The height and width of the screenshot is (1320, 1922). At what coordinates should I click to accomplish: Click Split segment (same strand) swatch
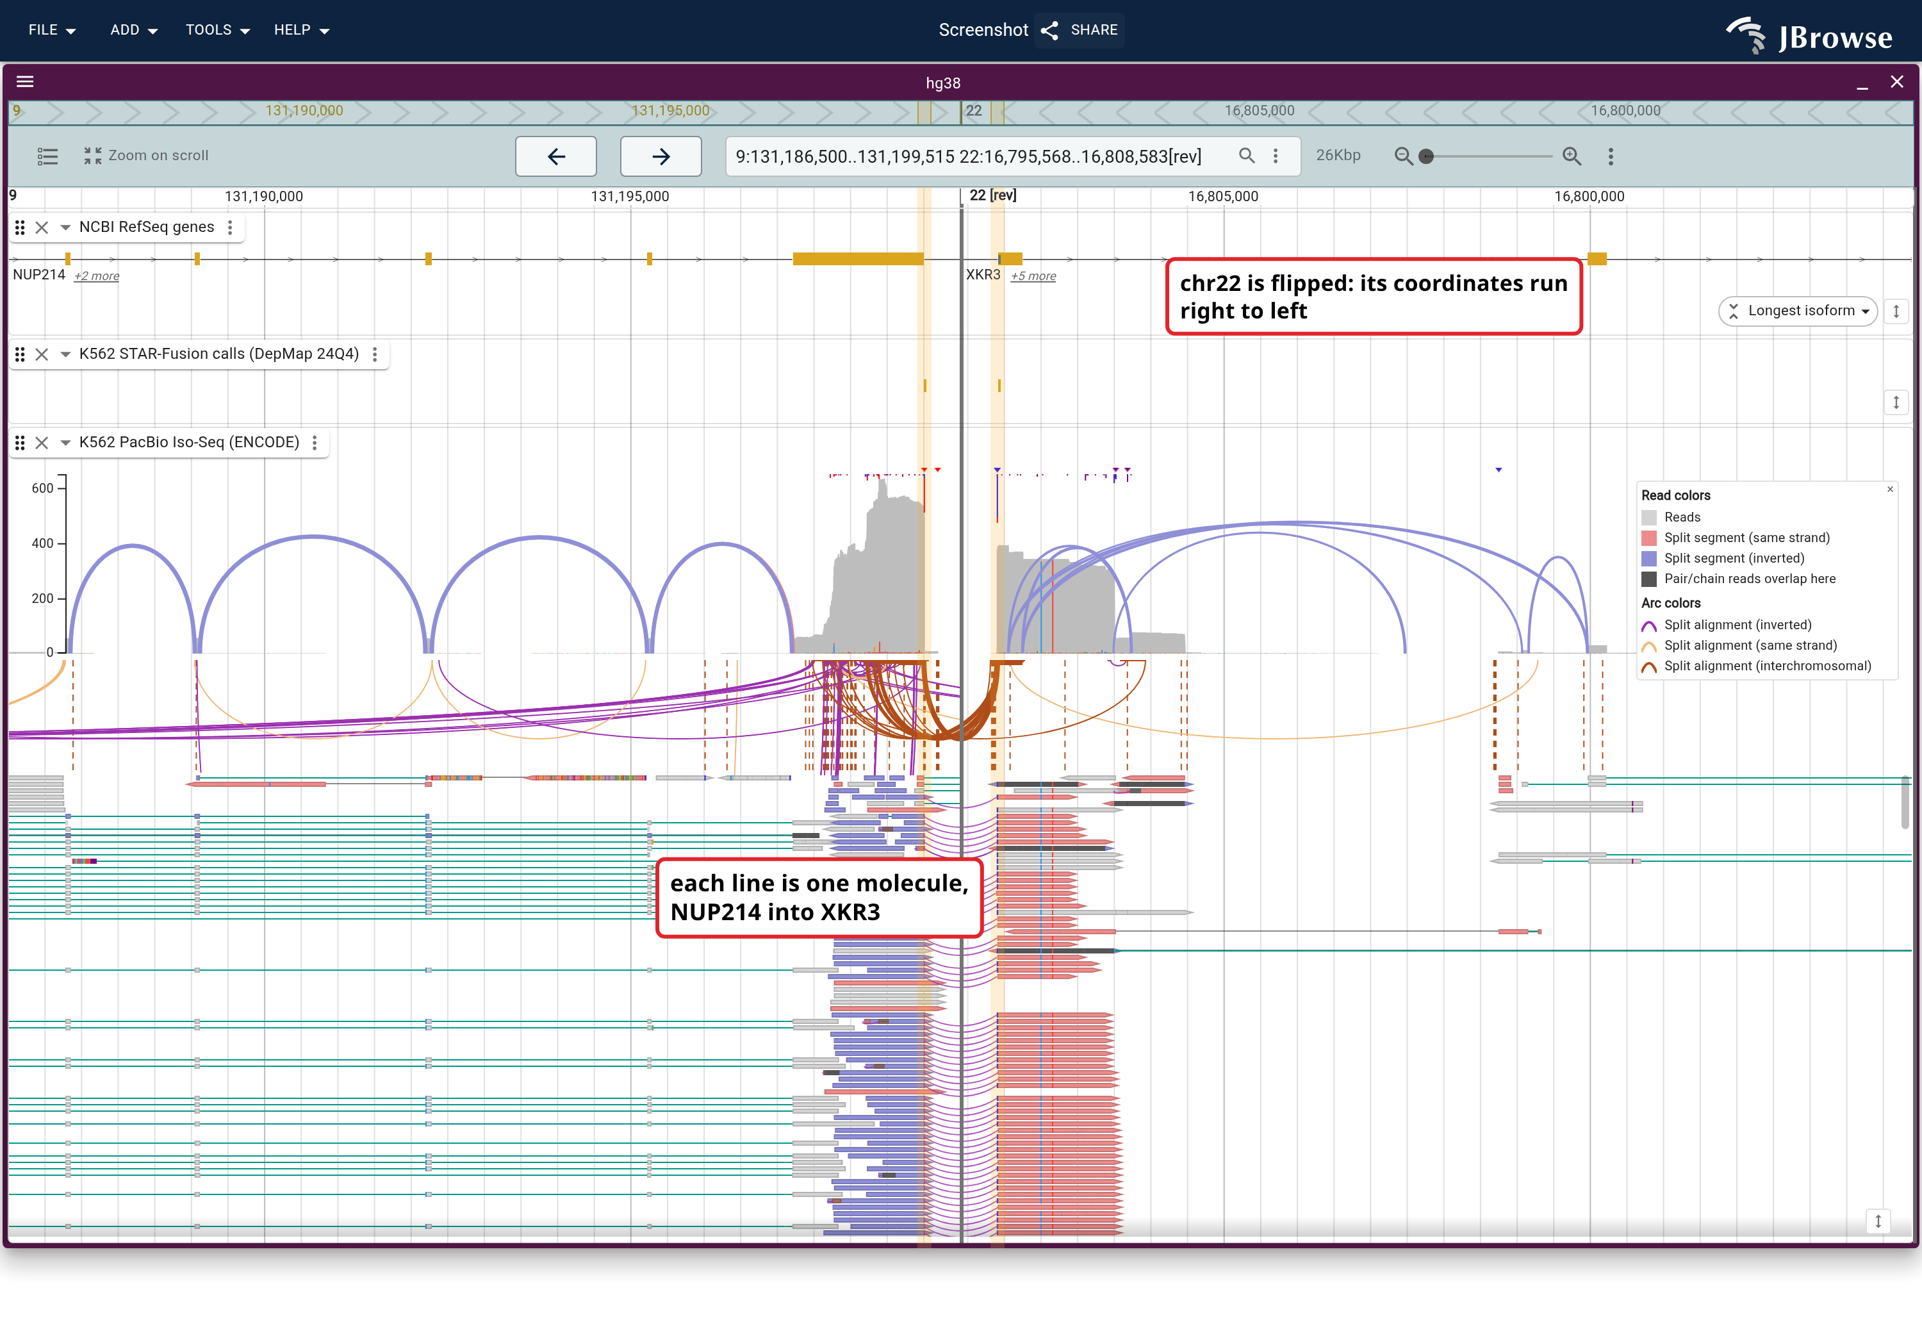1648,538
